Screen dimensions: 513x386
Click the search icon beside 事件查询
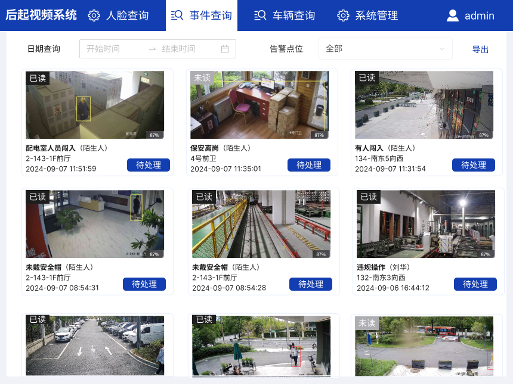177,15
